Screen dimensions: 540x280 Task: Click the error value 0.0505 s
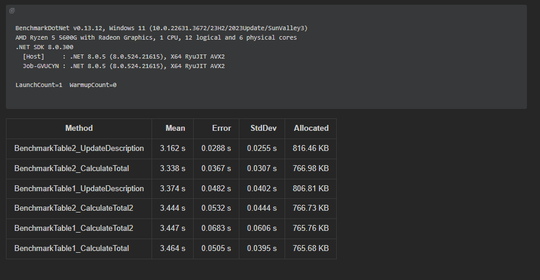coord(216,249)
